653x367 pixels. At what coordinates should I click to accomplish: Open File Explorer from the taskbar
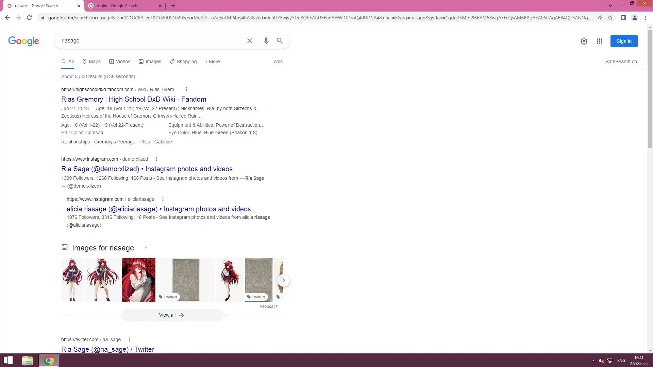tap(27, 360)
